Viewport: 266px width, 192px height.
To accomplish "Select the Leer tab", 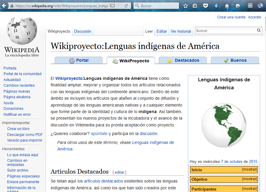I will 149,31.
